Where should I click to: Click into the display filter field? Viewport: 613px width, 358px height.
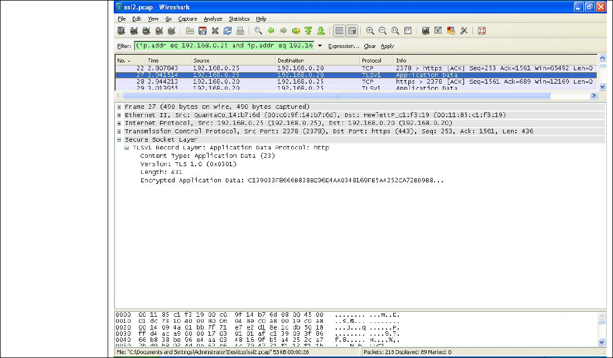click(224, 46)
